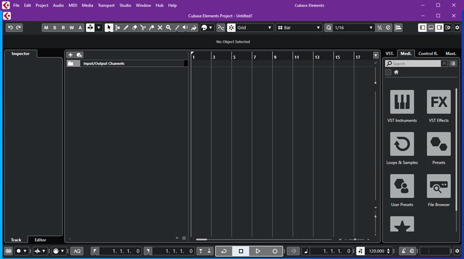
Task: Click the AQ auto quantize button
Action: (x=77, y=251)
